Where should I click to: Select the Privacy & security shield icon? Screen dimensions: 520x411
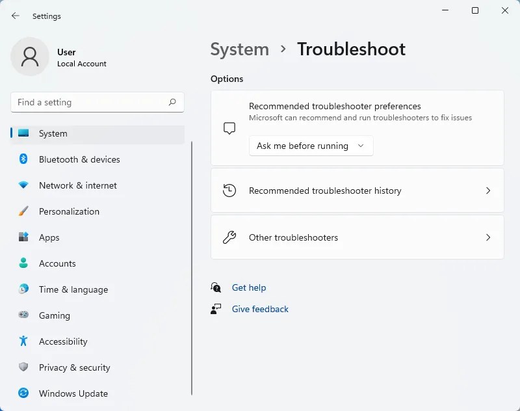click(x=23, y=367)
